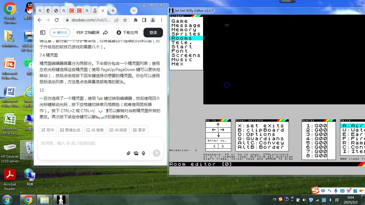This screenshot has width=365, height=205.
Task: Select Game in Screens menu
Action: pyautogui.click(x=186, y=21)
